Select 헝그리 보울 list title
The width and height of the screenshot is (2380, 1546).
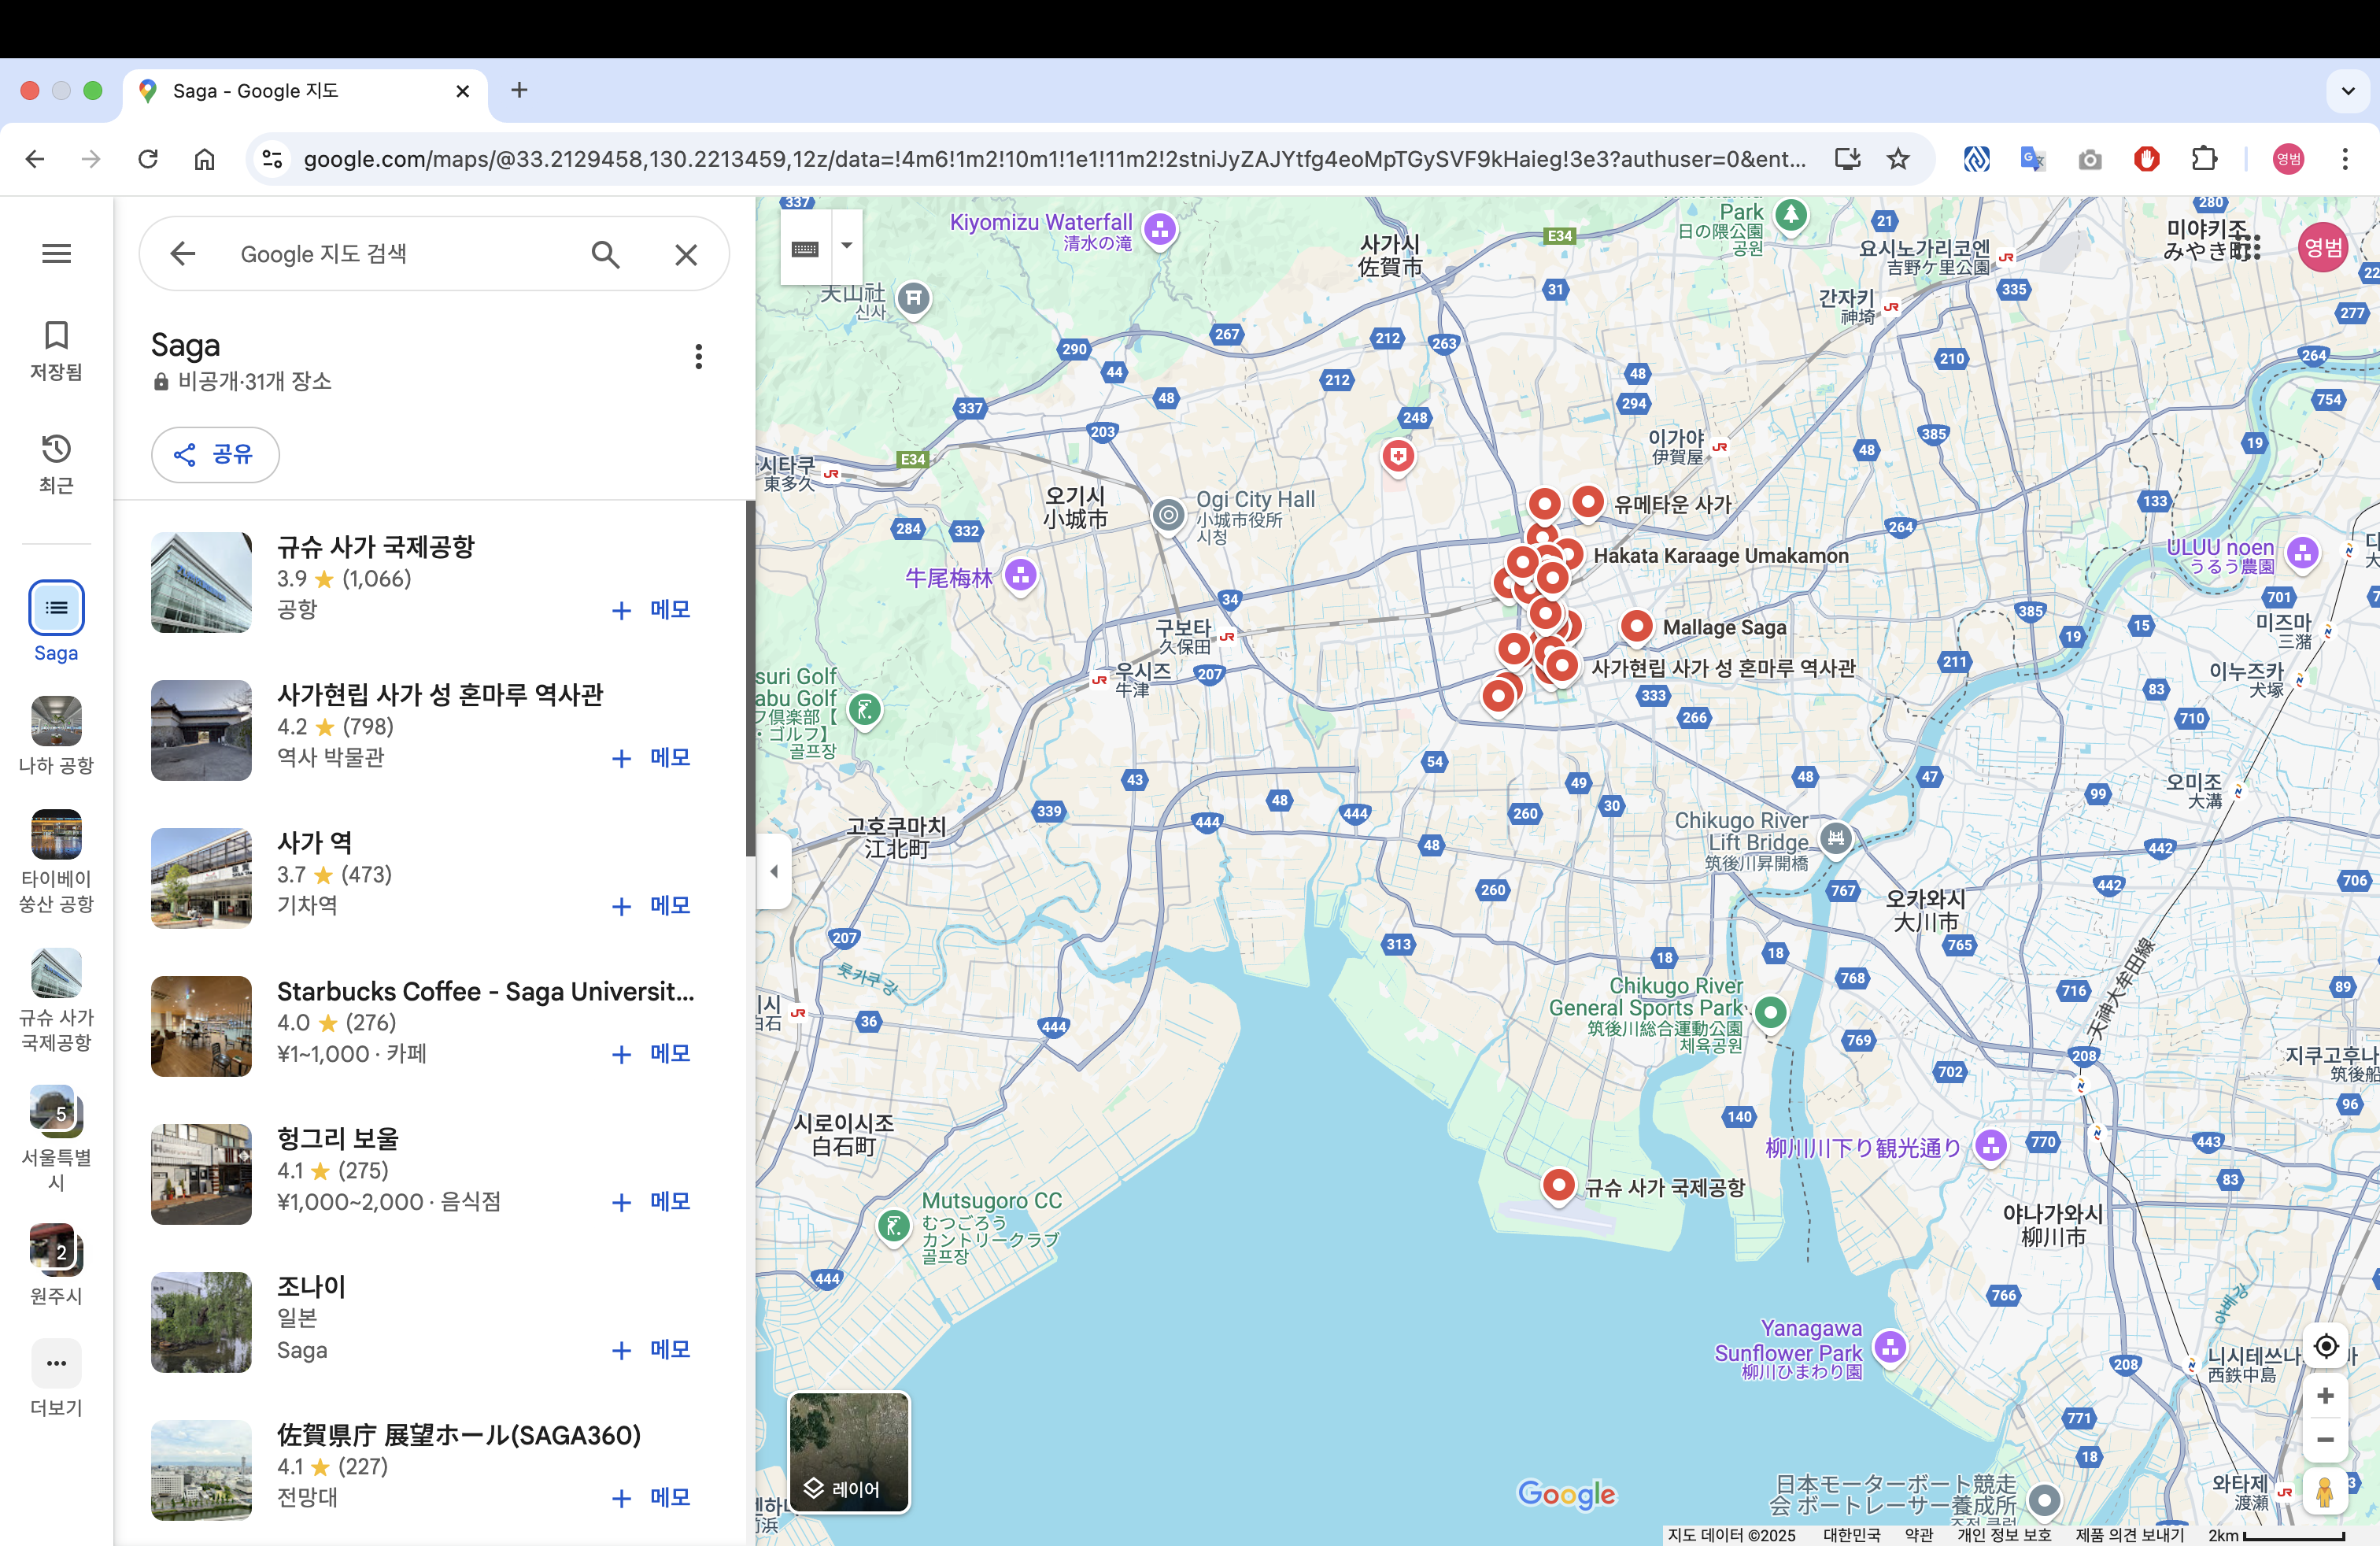point(338,1139)
